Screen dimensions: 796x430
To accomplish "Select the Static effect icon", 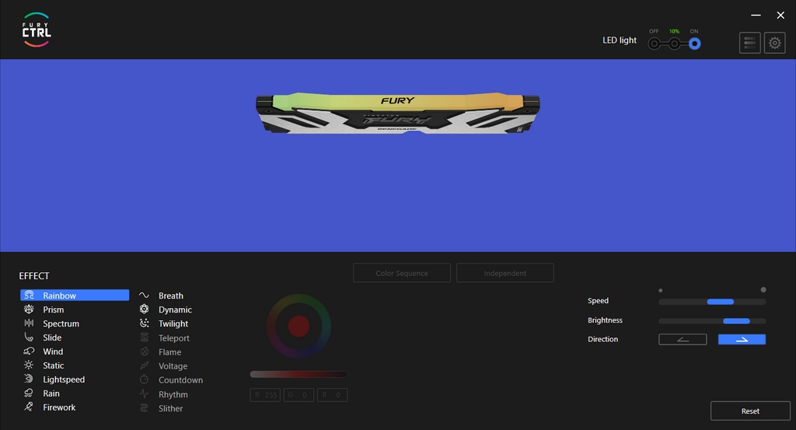I will click(x=29, y=365).
